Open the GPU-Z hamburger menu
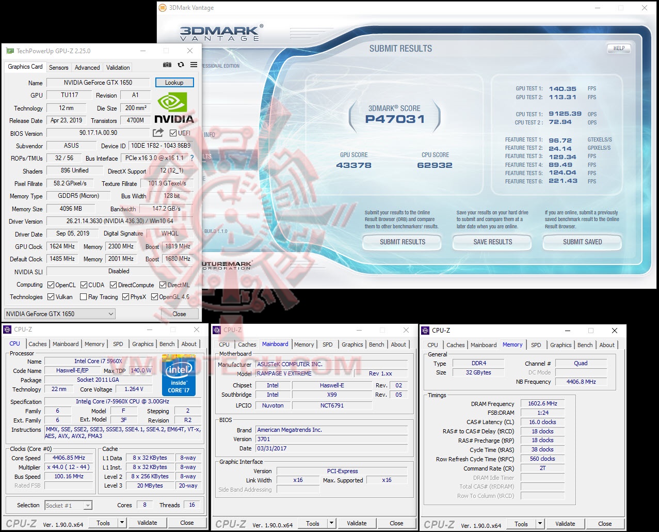The height and width of the screenshot is (532, 659). 194,65
